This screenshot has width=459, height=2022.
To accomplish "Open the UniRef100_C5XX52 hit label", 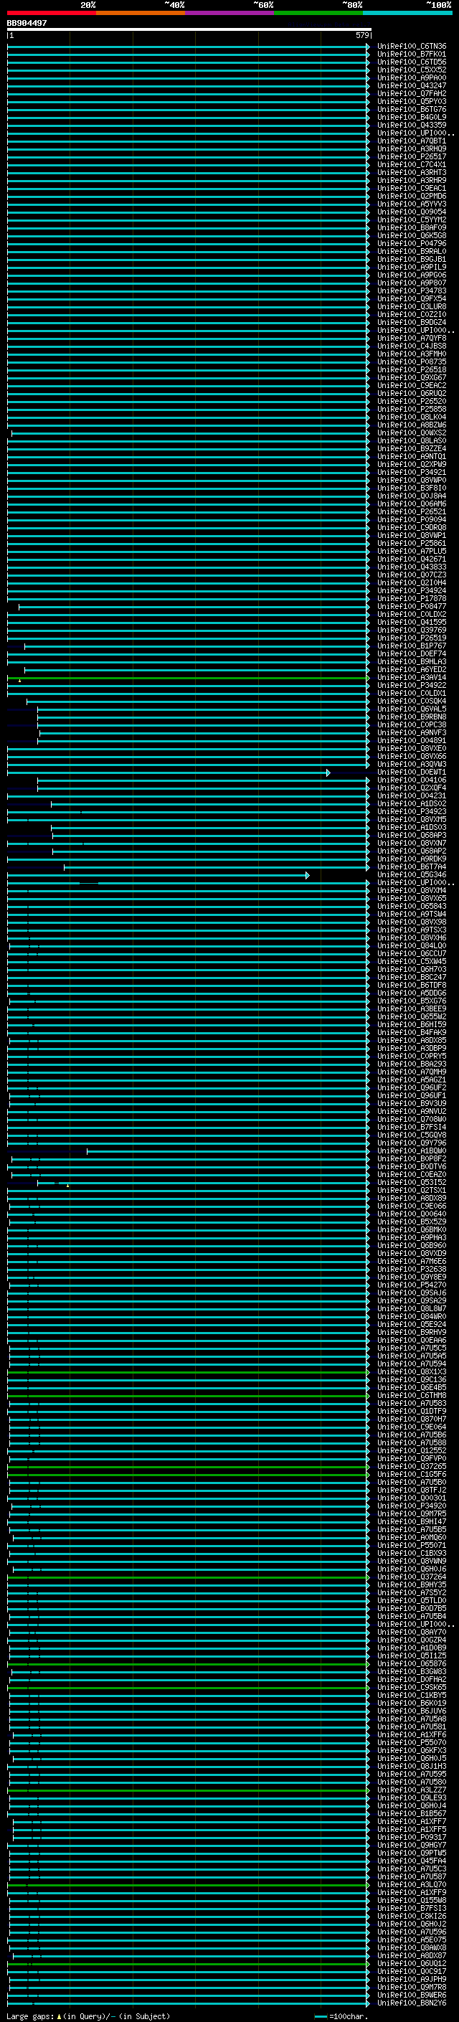I will pos(412,70).
